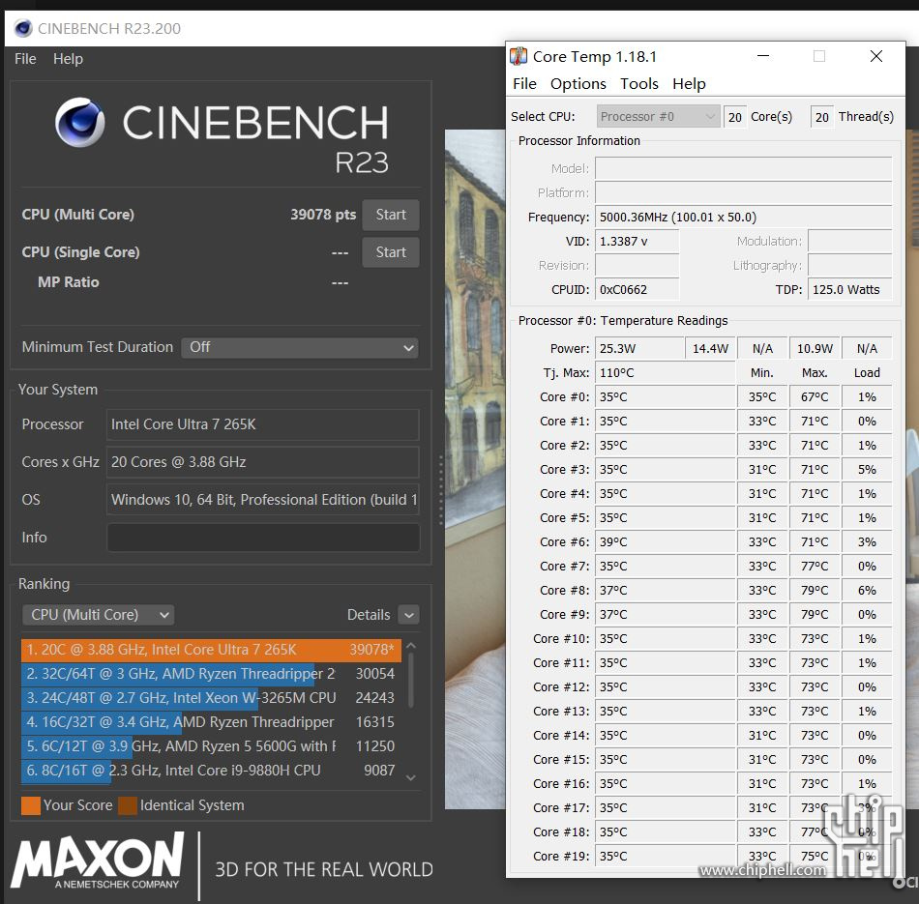Start the CPU Multi Core test
Viewport: 919px width, 904px height.
pyautogui.click(x=391, y=215)
